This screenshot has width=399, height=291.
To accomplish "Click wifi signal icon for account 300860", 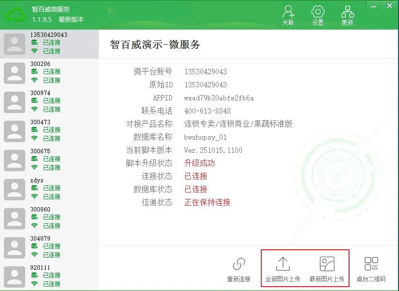I will [x=34, y=226].
